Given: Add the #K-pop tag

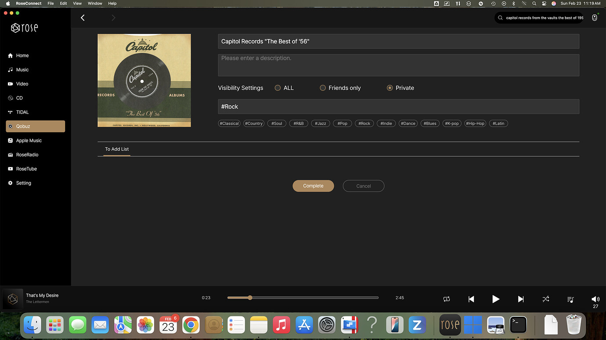Looking at the screenshot, I should pyautogui.click(x=452, y=124).
